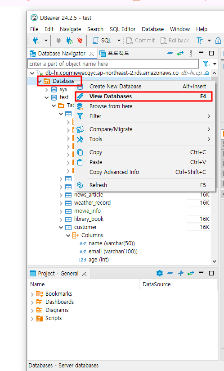
Task: Select column age (int)
Action: (x=99, y=260)
